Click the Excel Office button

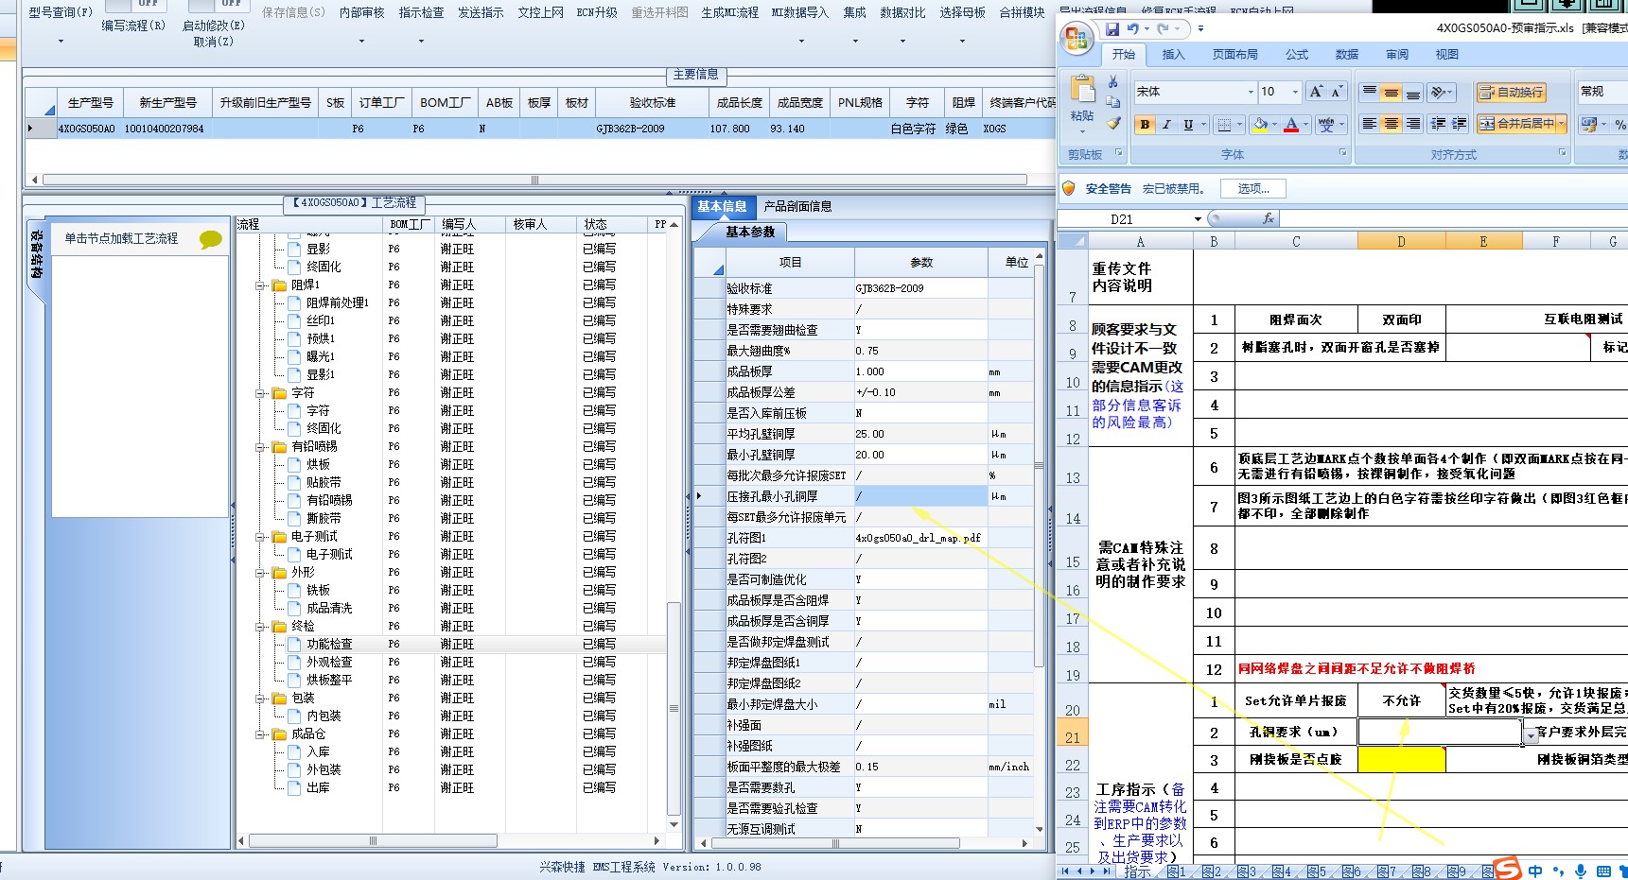(1077, 39)
